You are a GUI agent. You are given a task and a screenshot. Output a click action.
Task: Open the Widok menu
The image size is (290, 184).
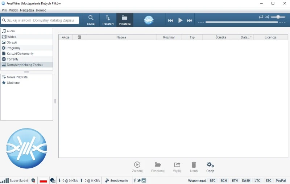click(x=13, y=11)
